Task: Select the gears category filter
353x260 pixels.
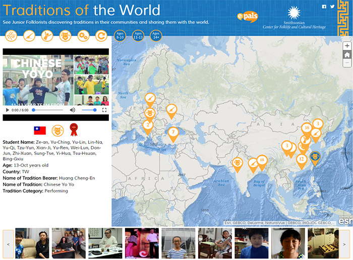Action: [x=83, y=36]
